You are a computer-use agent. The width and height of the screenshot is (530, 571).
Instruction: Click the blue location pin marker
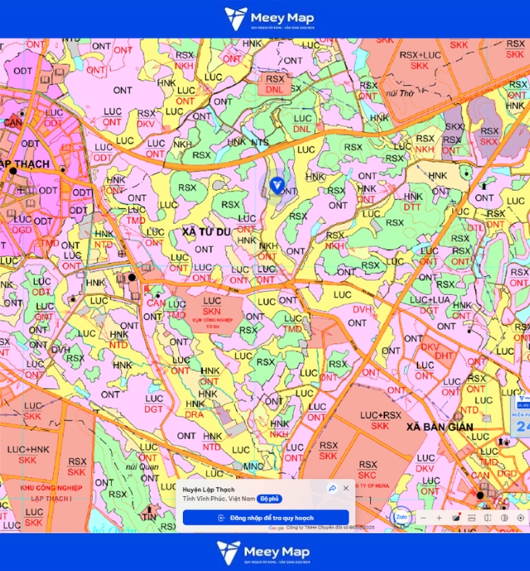pyautogui.click(x=277, y=185)
